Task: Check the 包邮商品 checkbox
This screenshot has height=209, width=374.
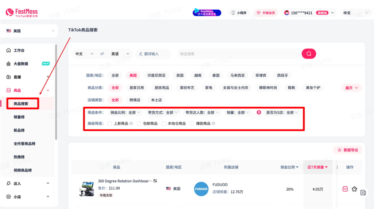Action: pyautogui.click(x=139, y=123)
